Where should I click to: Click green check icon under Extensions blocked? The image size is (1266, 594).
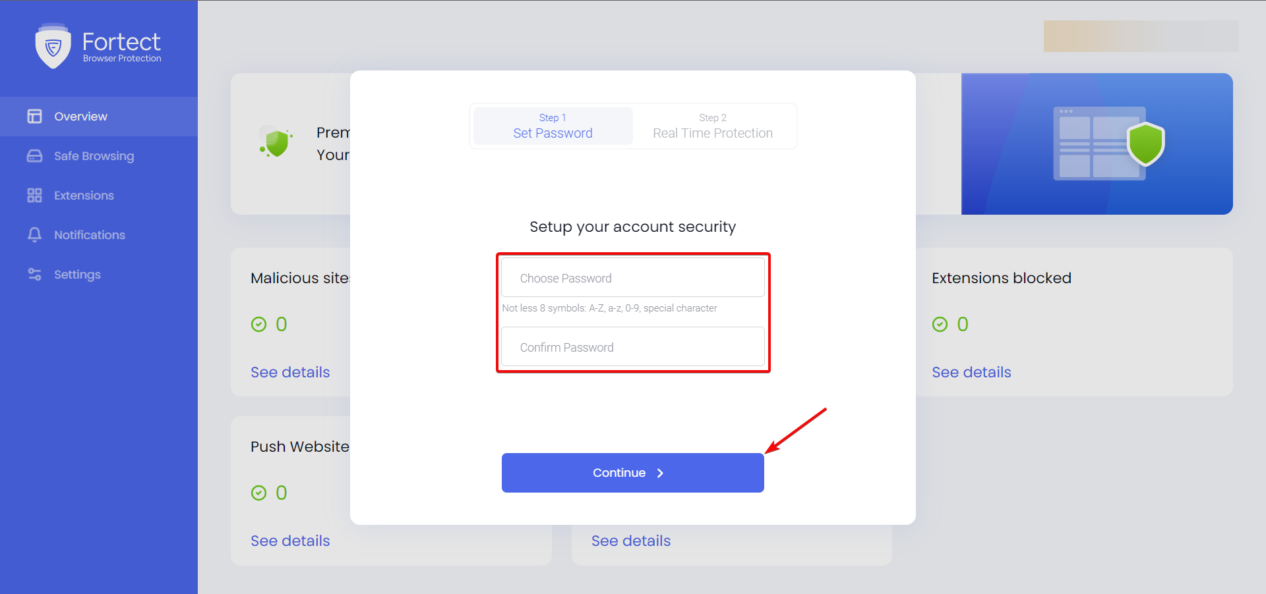(x=940, y=324)
